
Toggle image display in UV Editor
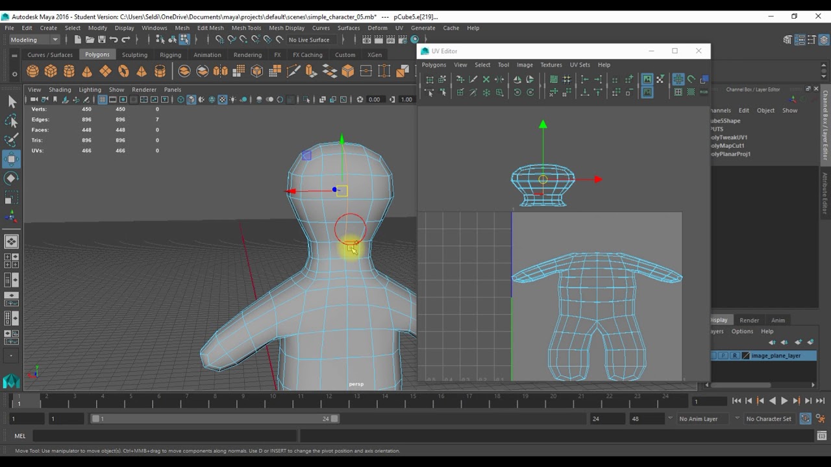pos(647,79)
